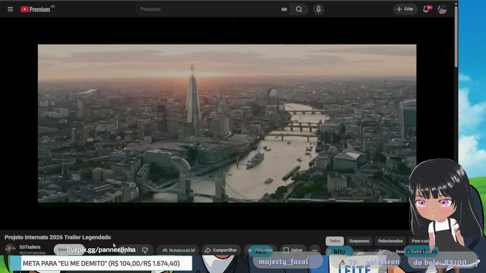Select the Todos filter chip
This screenshot has width=486, height=273.
tap(335, 241)
